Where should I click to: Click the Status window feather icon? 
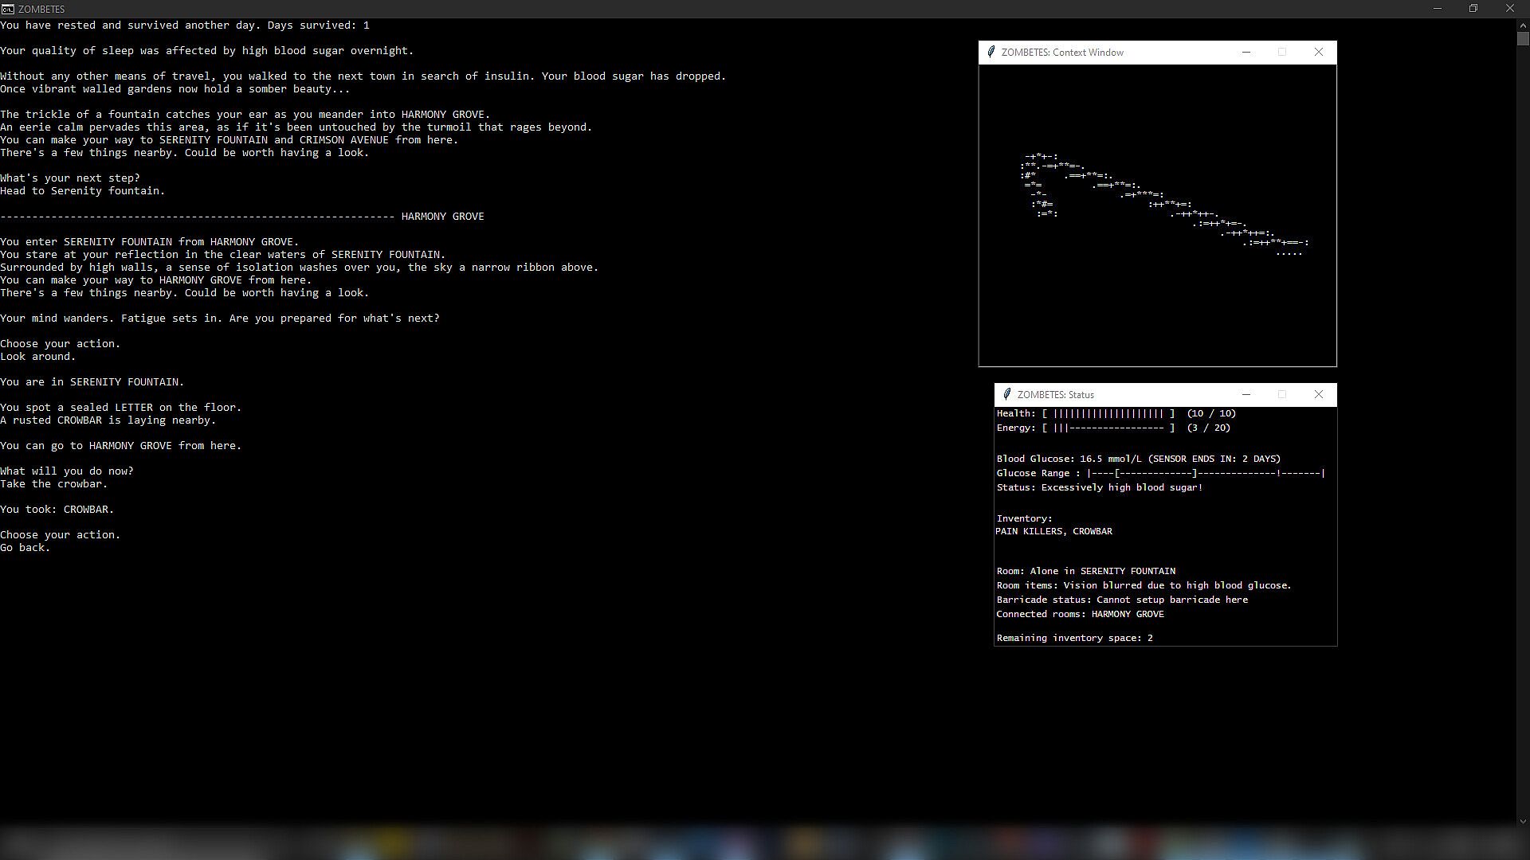pos(1006,395)
